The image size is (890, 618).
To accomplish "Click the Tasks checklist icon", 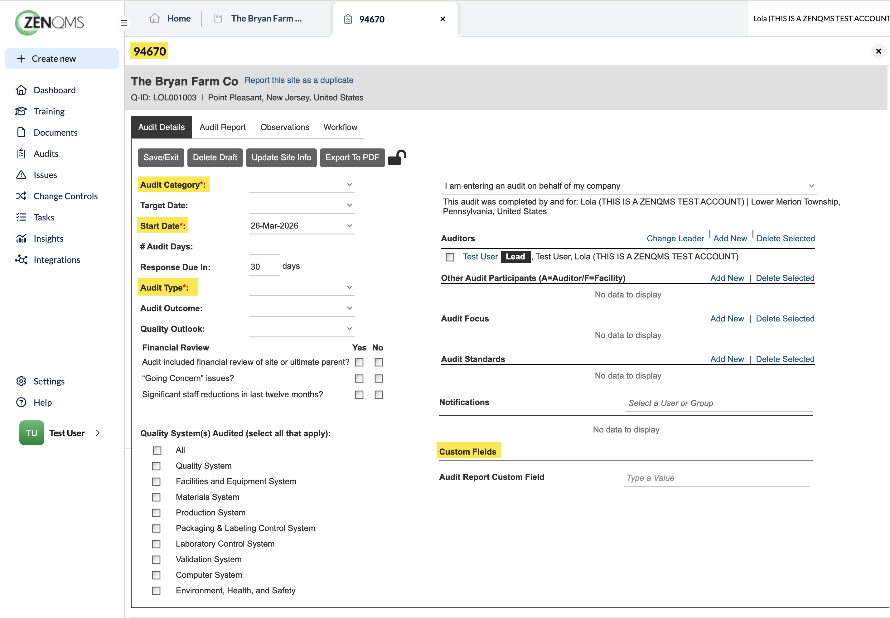I will (x=21, y=217).
